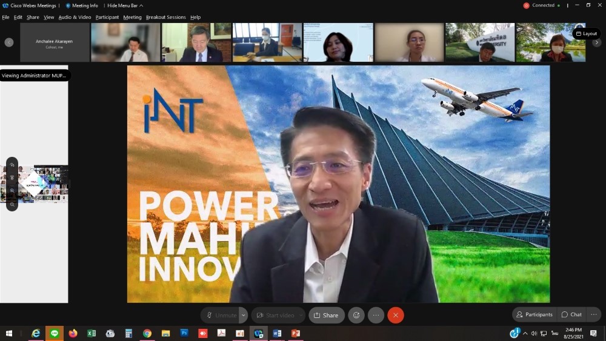The image size is (606, 341).
Task: Open the Meeting Info tab
Action: (82, 5)
